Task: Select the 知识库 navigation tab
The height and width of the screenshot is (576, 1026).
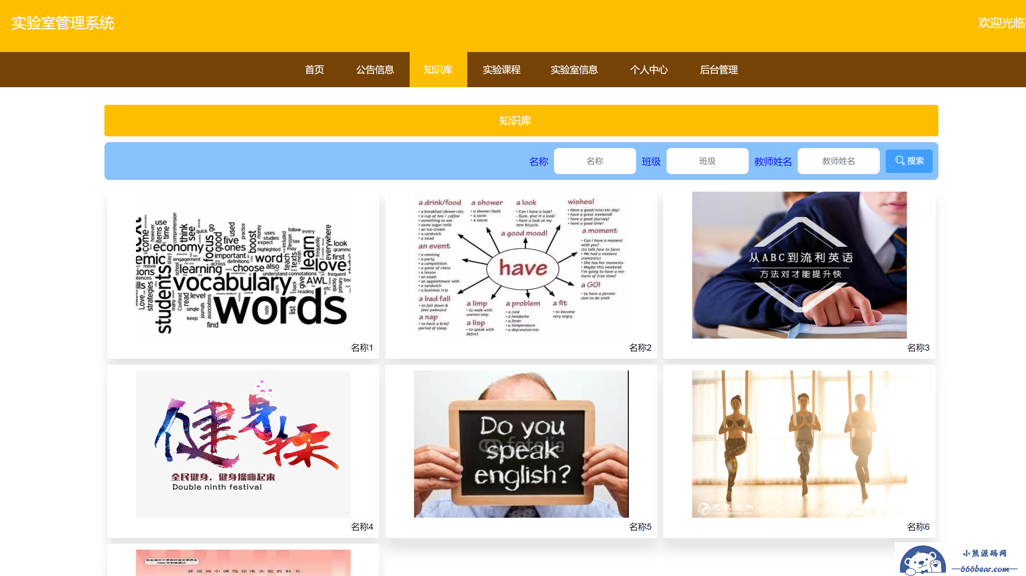Action: (438, 70)
